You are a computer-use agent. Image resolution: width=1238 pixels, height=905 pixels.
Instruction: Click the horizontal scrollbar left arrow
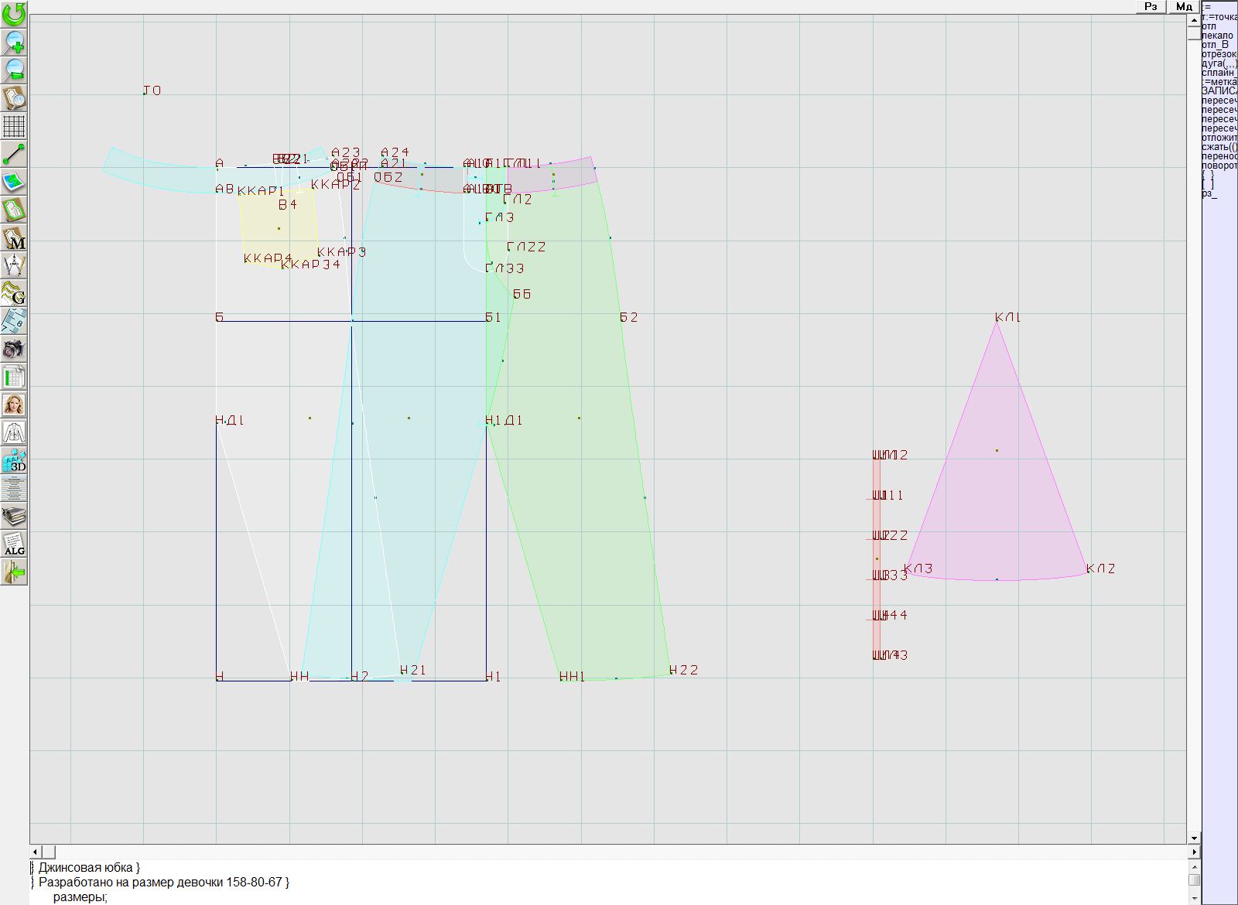click(x=36, y=852)
